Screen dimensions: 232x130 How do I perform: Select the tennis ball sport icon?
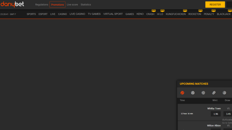(x=193, y=93)
